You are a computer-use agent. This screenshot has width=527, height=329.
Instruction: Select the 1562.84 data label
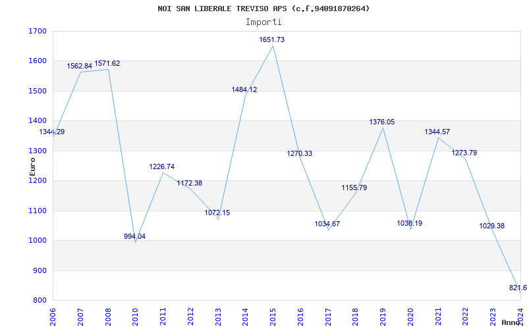79,66
